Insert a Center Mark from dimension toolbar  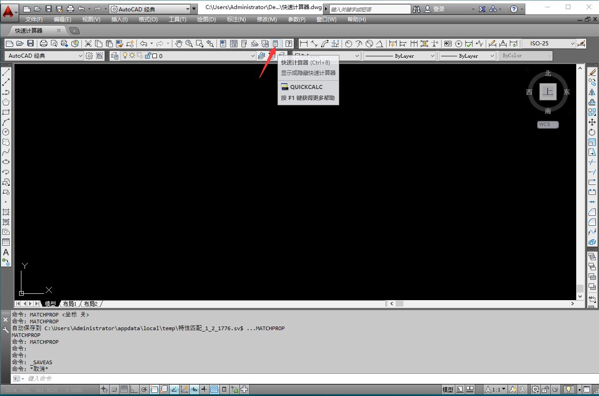pos(458,44)
